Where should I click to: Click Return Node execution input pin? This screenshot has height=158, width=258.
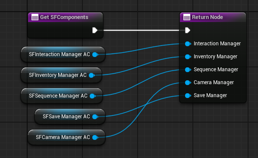pyautogui.click(x=188, y=30)
